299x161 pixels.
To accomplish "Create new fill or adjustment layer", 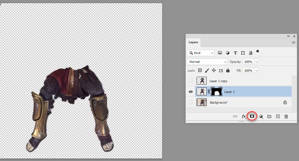I will coord(261,116).
